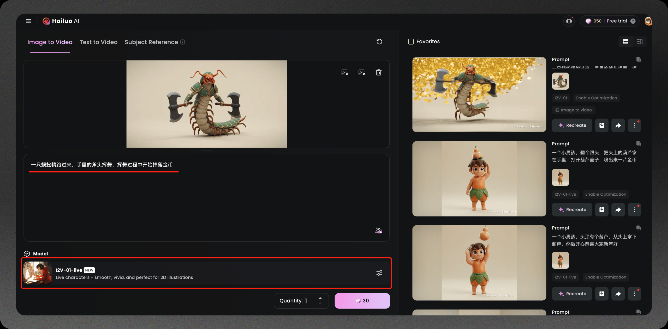Click the I2V-01 model tag on the centipede result
The image size is (668, 329).
tap(561, 98)
